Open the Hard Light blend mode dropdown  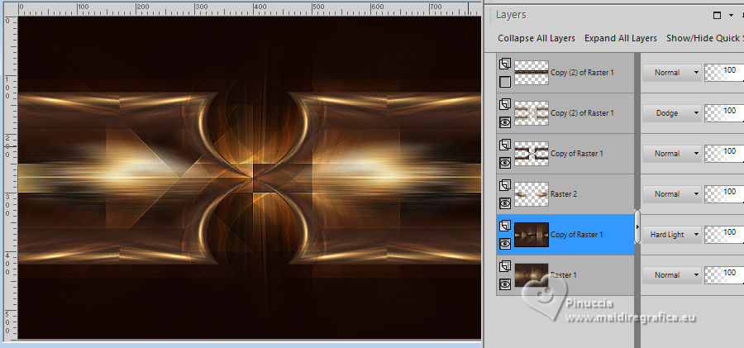[671, 235]
